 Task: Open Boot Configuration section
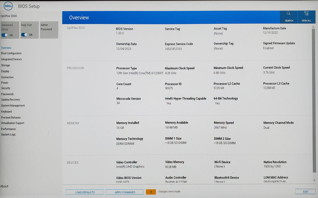(11, 53)
